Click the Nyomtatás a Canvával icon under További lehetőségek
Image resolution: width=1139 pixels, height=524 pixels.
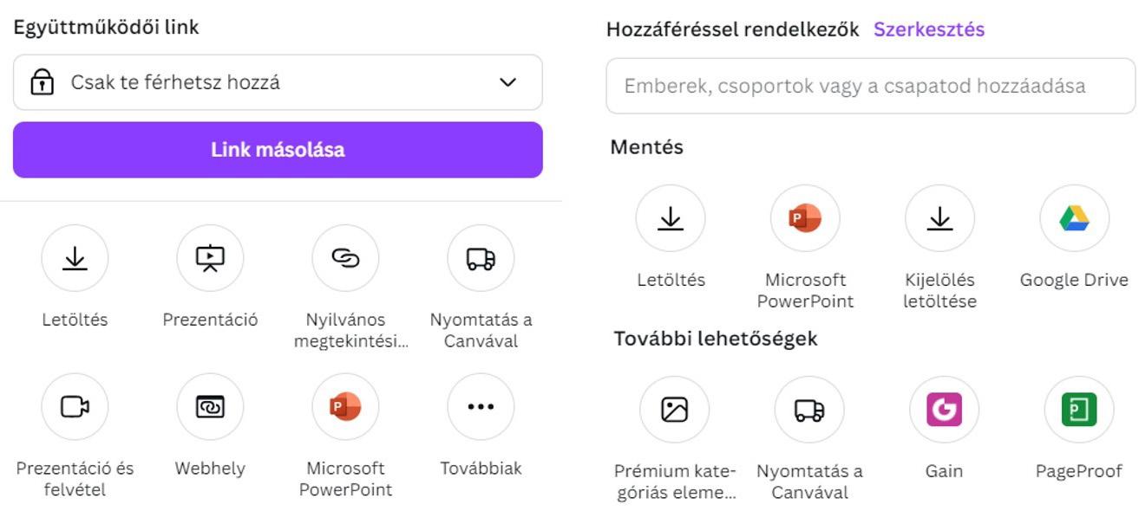pos(809,410)
